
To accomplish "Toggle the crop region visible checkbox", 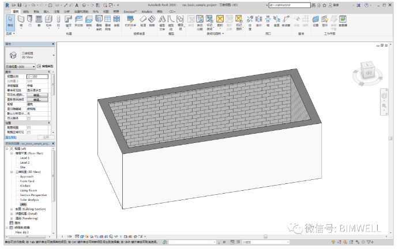I will (29, 131).
